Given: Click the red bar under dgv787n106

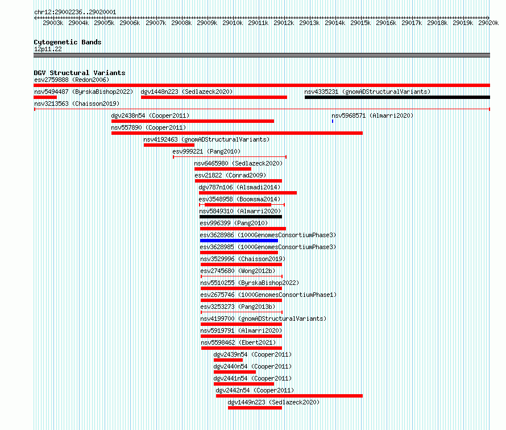Looking at the screenshot, I should click(247, 193).
